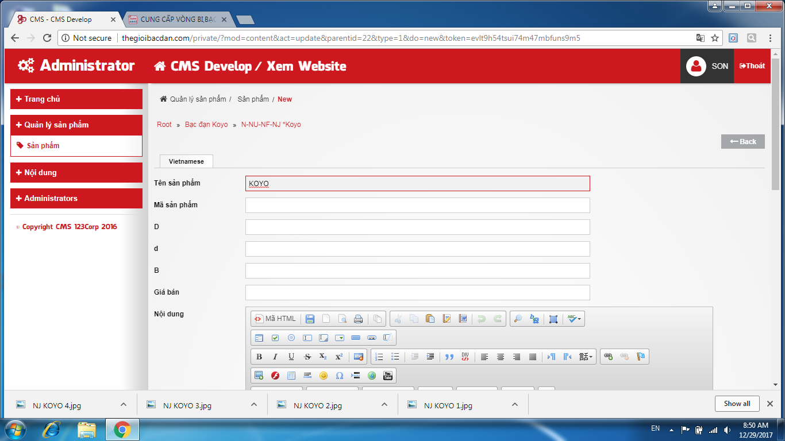Click the Back button

743,141
